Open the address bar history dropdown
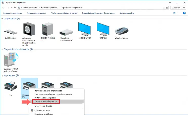The height and width of the screenshot is (115, 188). [163, 8]
